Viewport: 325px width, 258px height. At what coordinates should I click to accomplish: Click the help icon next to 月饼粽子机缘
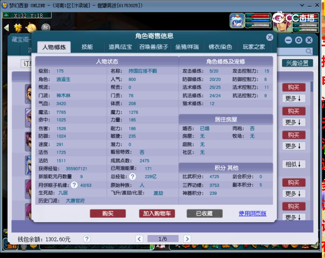(x=74, y=185)
